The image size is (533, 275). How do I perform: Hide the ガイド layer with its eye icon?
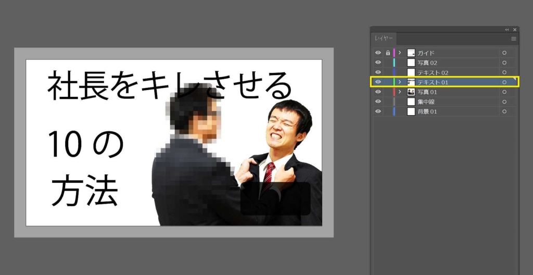click(378, 53)
